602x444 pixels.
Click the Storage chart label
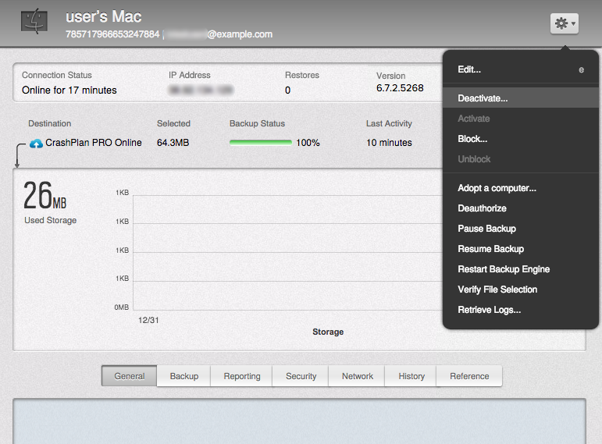pyautogui.click(x=328, y=332)
